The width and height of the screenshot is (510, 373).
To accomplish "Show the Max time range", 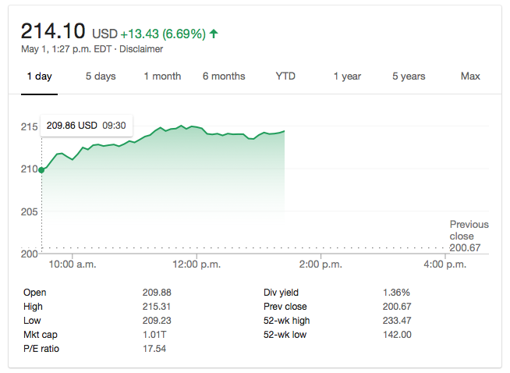I will 470,76.
